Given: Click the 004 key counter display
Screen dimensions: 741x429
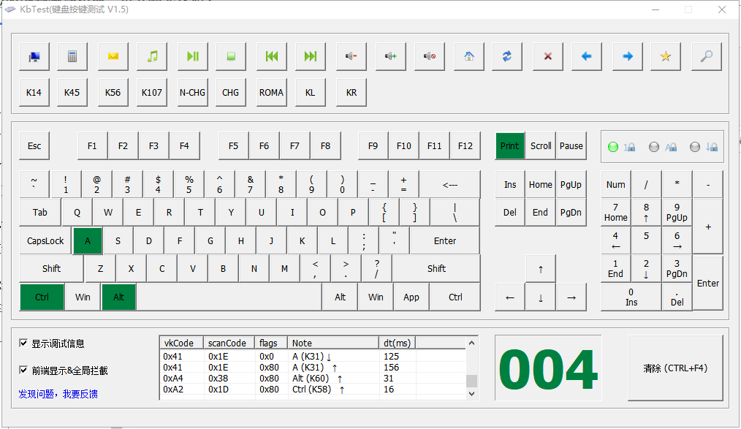Looking at the screenshot, I should tap(548, 368).
